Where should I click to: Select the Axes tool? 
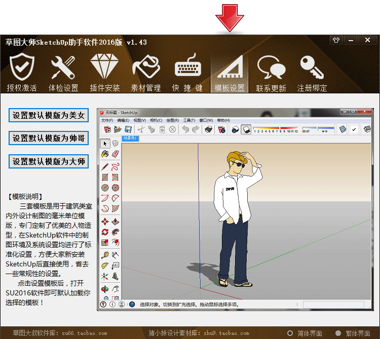tap(105, 276)
